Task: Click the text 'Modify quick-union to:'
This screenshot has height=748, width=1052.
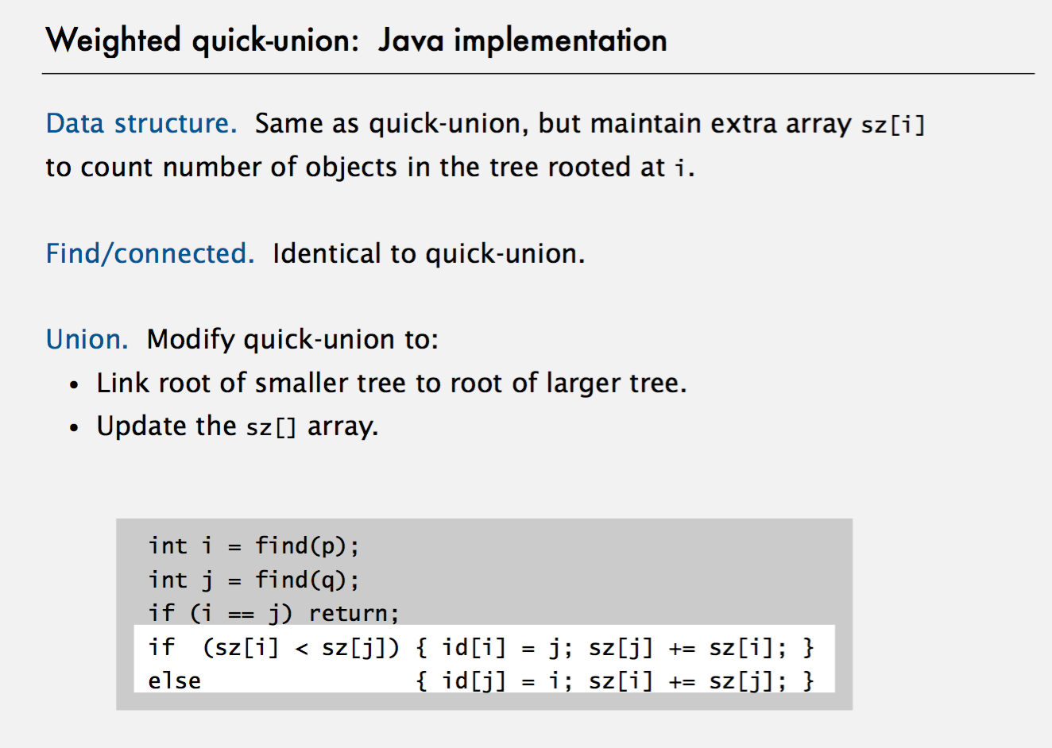Action: [x=292, y=340]
